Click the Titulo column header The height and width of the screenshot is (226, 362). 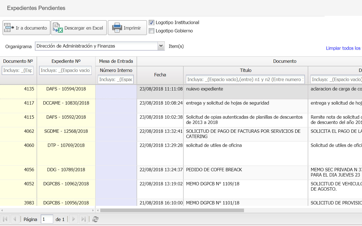[246, 70]
